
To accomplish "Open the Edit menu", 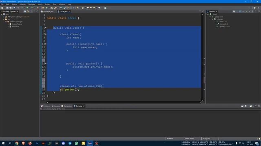I will click(7, 4).
